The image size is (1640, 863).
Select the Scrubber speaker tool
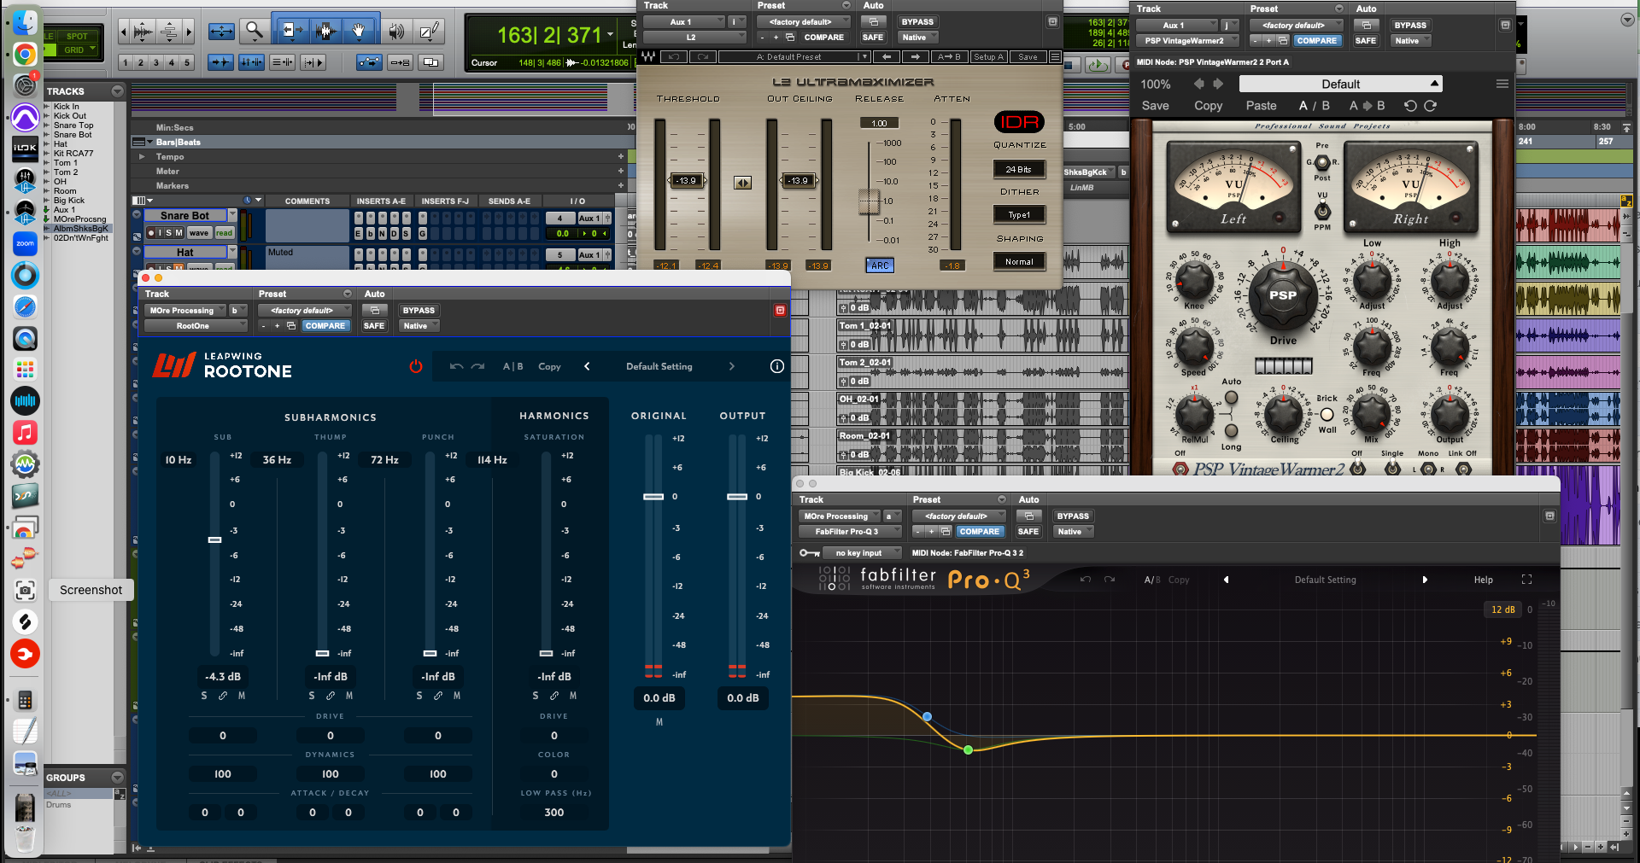(x=395, y=32)
